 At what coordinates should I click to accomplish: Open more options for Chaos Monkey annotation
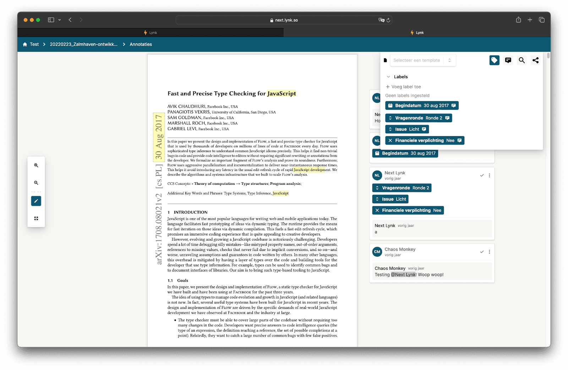click(489, 252)
